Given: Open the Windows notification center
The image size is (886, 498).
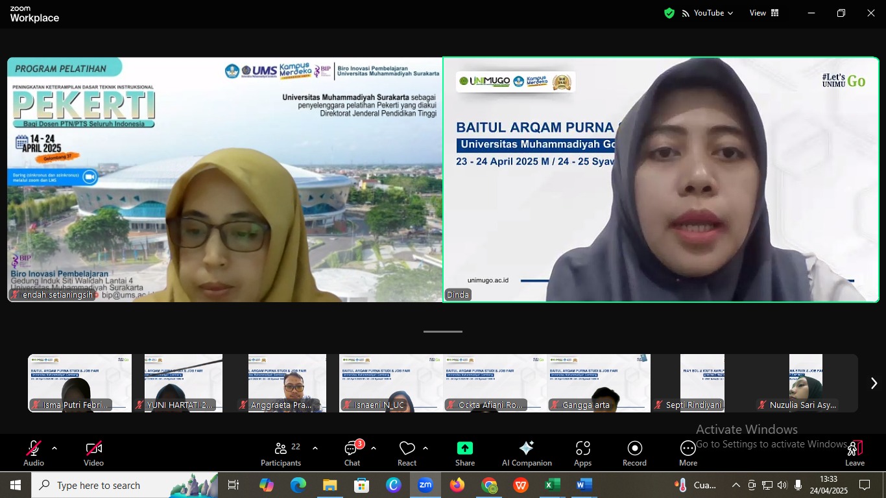Looking at the screenshot, I should [865, 485].
